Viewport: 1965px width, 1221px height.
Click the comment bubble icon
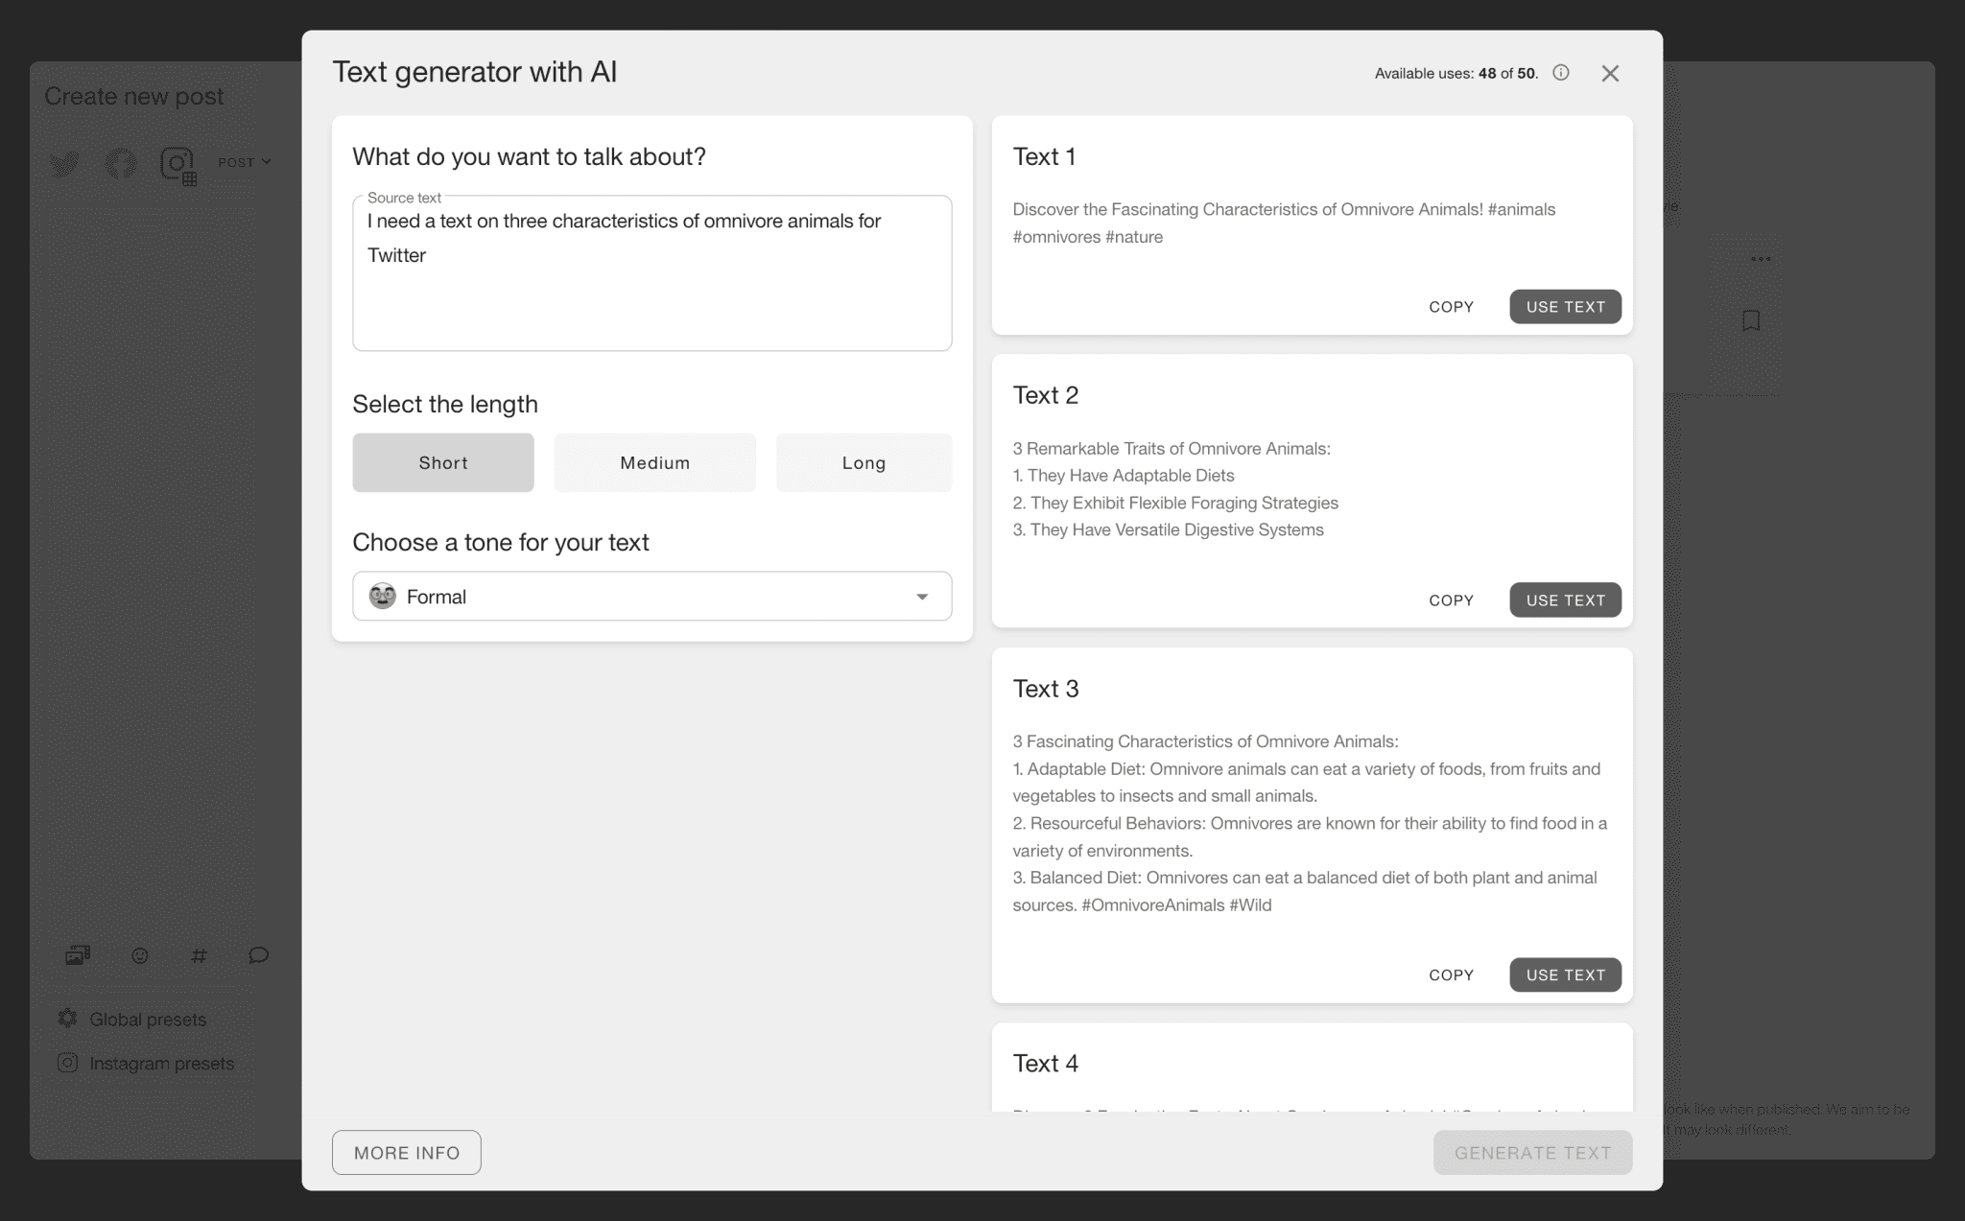click(x=258, y=955)
